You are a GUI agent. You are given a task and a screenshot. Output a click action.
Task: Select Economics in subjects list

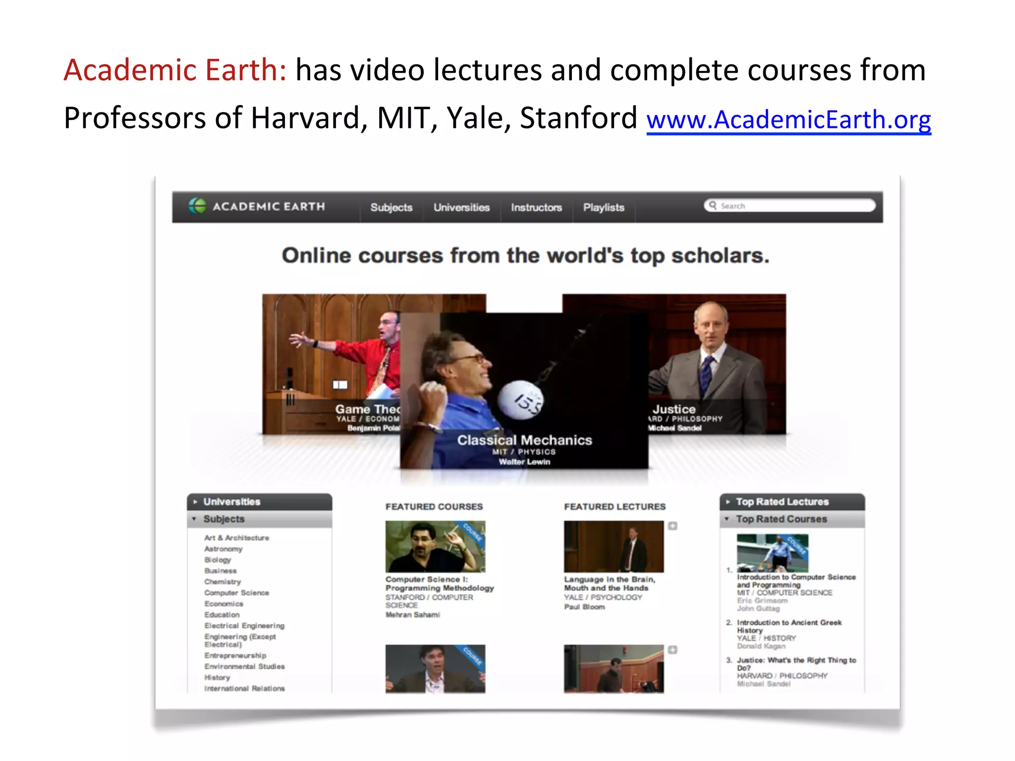point(224,603)
